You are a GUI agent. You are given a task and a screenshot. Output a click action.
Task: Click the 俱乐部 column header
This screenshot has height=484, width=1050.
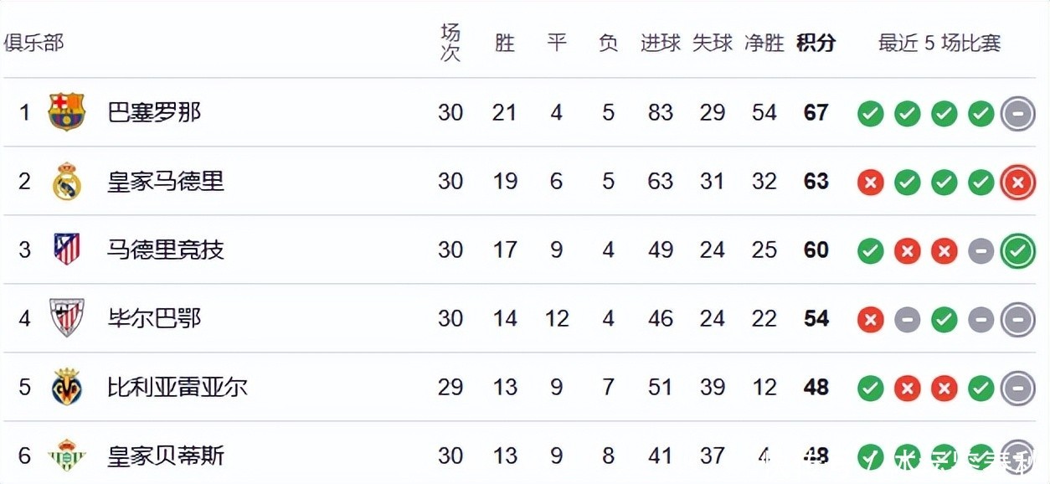coord(33,43)
